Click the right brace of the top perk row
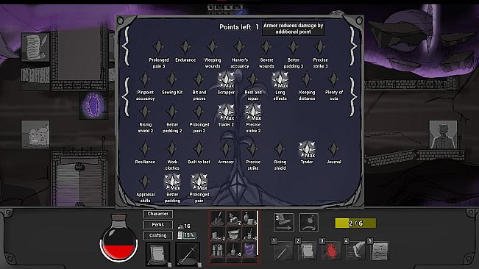The width and height of the screenshot is (479, 269). 353,46
